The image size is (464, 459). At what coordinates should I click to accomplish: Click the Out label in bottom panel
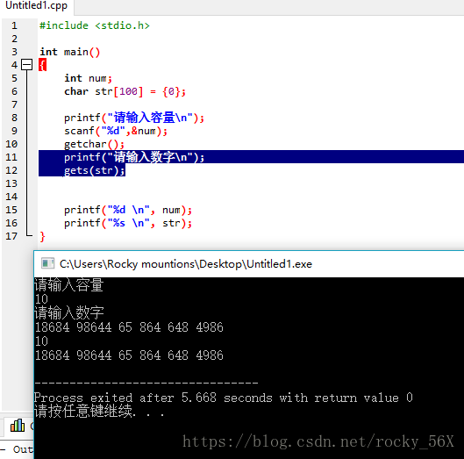click(23, 449)
